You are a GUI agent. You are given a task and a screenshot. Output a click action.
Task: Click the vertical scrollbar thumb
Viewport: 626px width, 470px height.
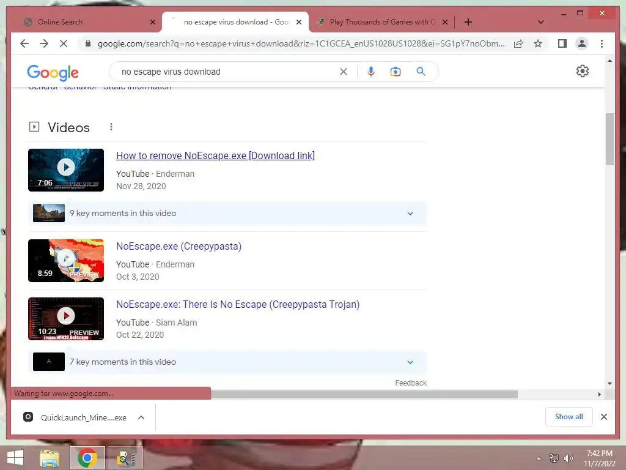point(609,139)
